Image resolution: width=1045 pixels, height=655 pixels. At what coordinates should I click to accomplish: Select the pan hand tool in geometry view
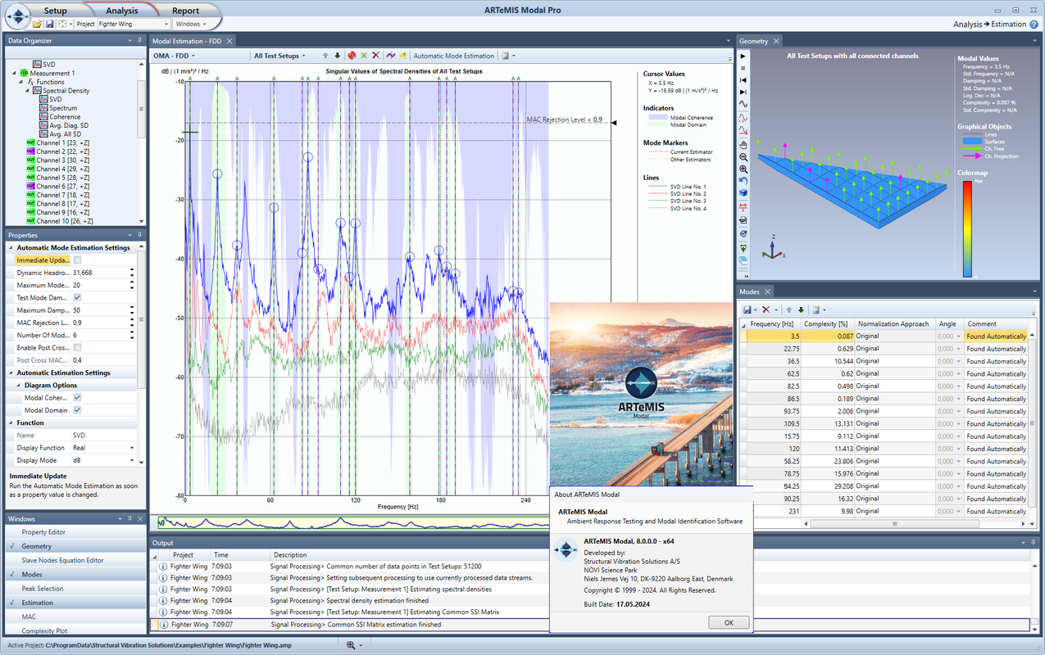[743, 144]
